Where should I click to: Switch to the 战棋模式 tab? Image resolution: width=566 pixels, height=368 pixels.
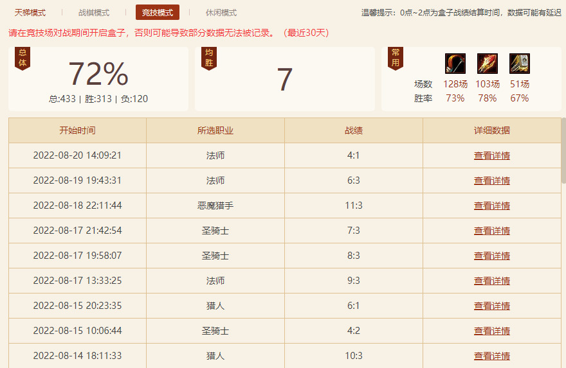pos(94,13)
